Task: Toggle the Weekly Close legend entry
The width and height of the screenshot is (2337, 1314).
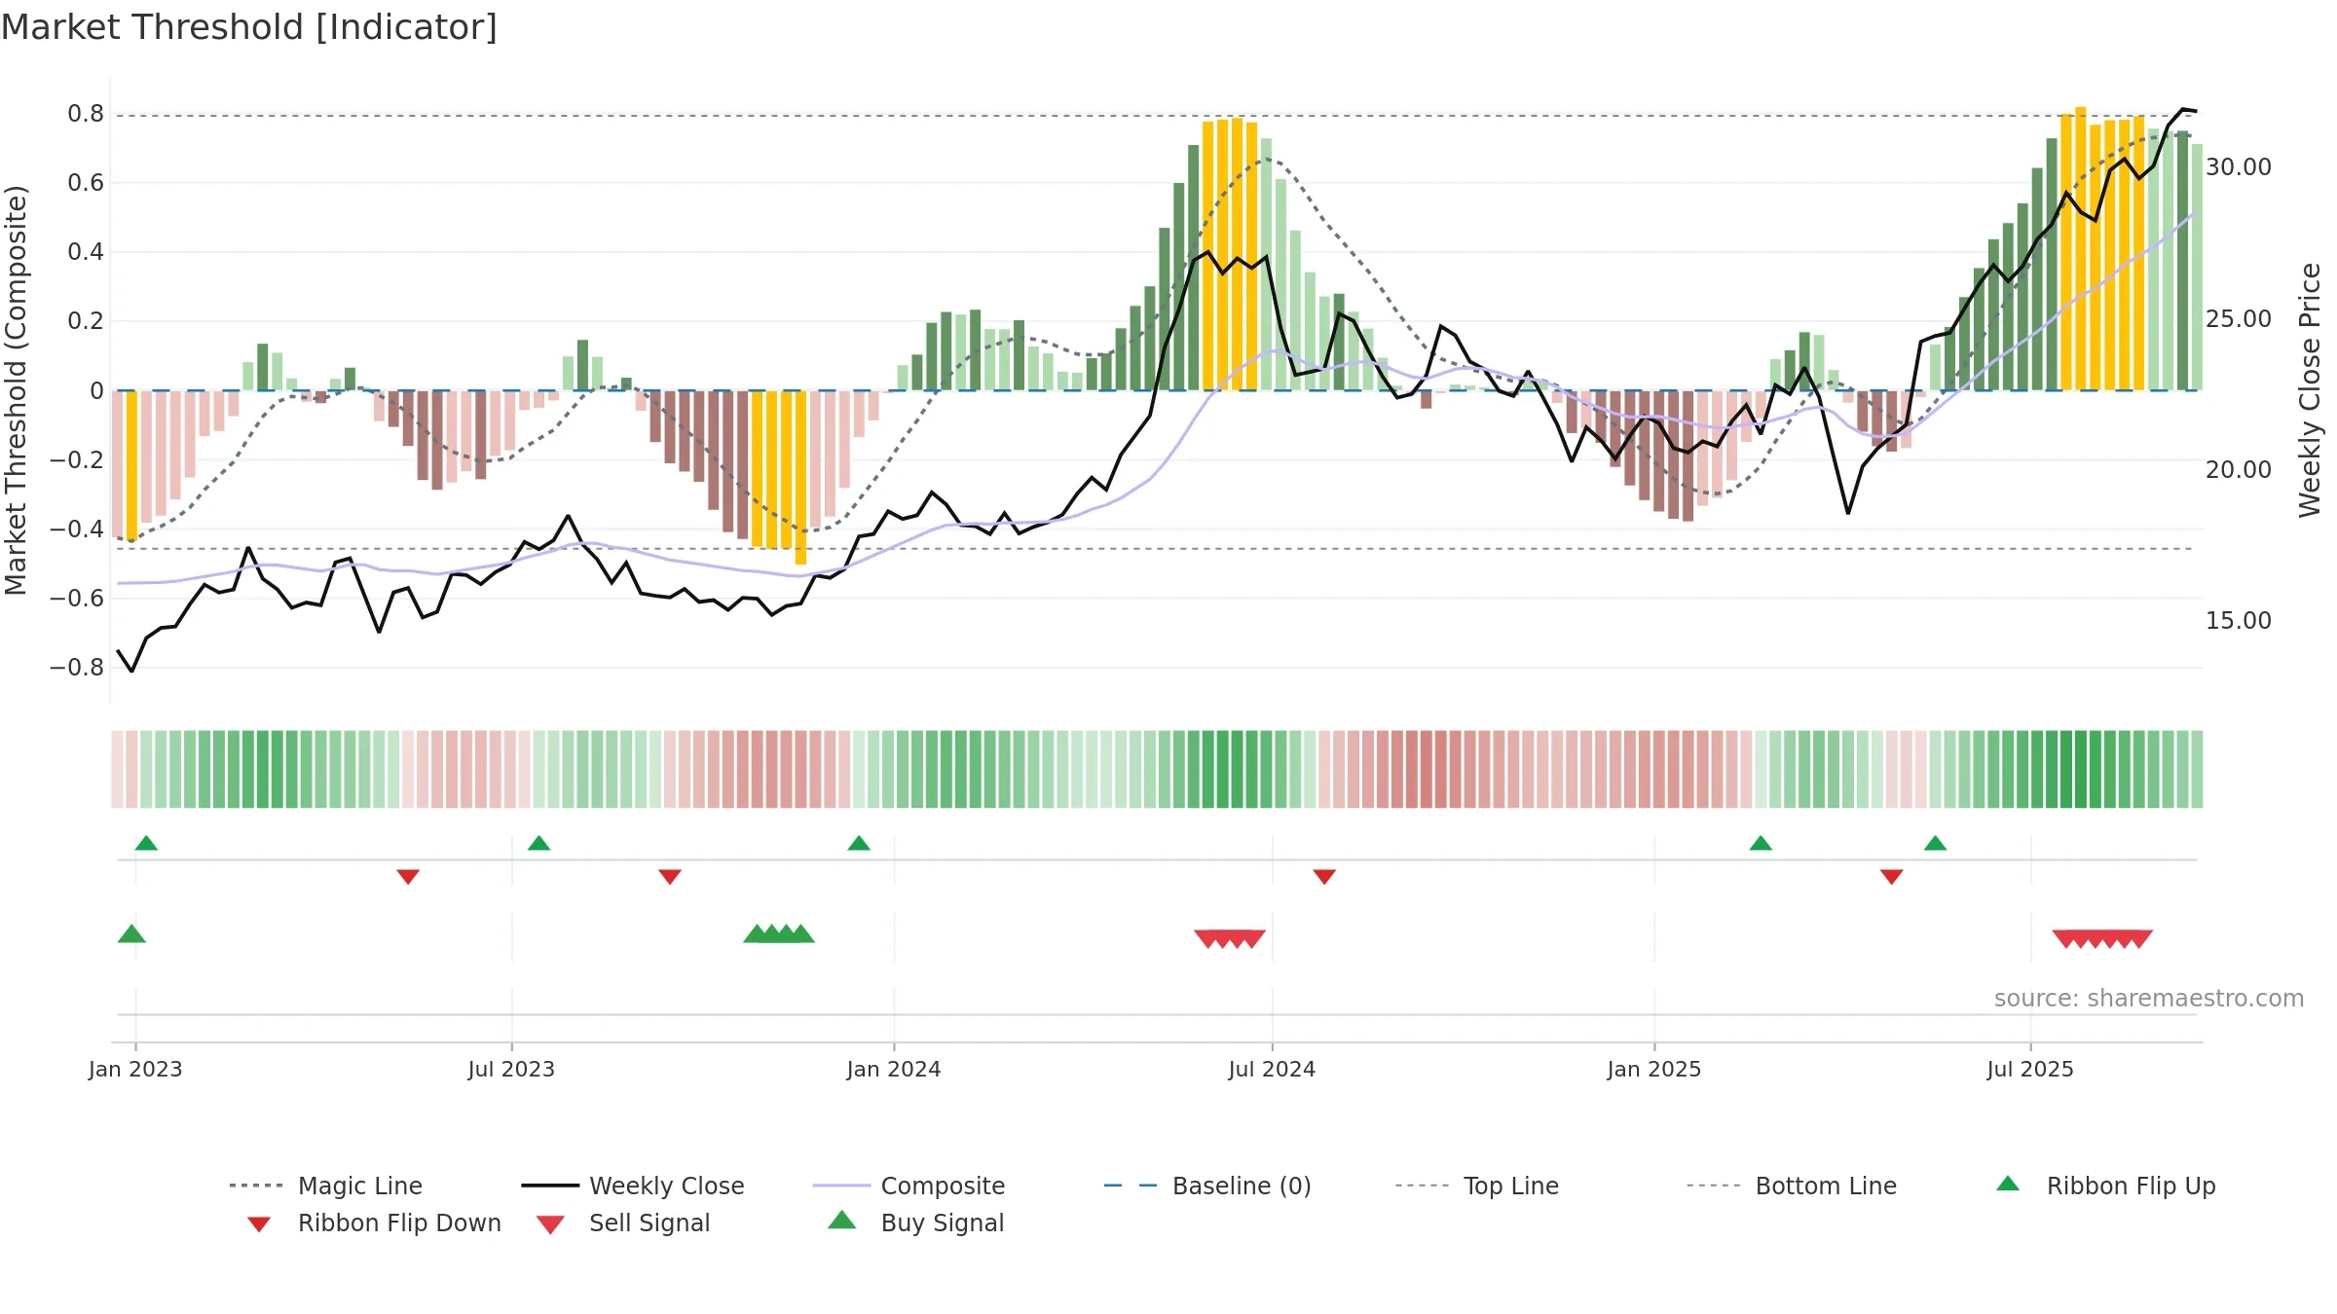Action: click(633, 1186)
